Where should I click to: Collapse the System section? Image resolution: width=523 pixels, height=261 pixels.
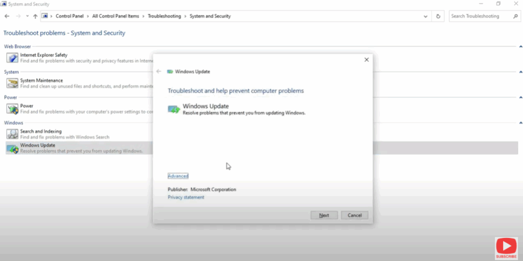[520, 72]
